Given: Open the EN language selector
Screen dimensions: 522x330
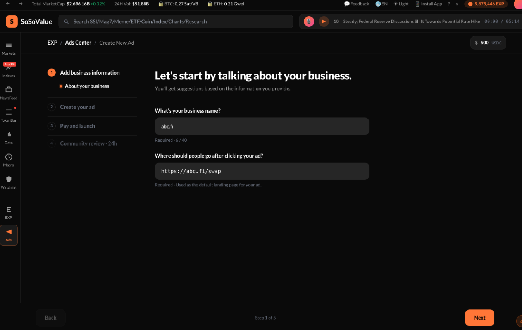Looking at the screenshot, I should (381, 4).
